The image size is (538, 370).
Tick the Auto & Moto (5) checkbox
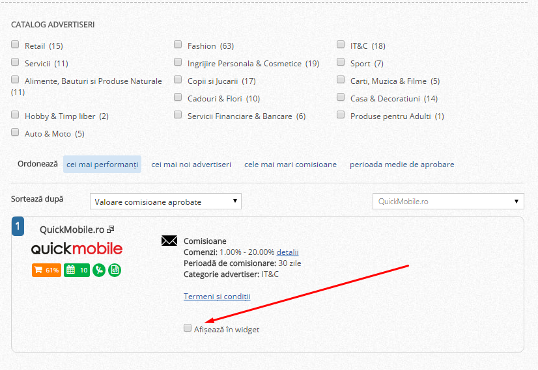tap(15, 132)
